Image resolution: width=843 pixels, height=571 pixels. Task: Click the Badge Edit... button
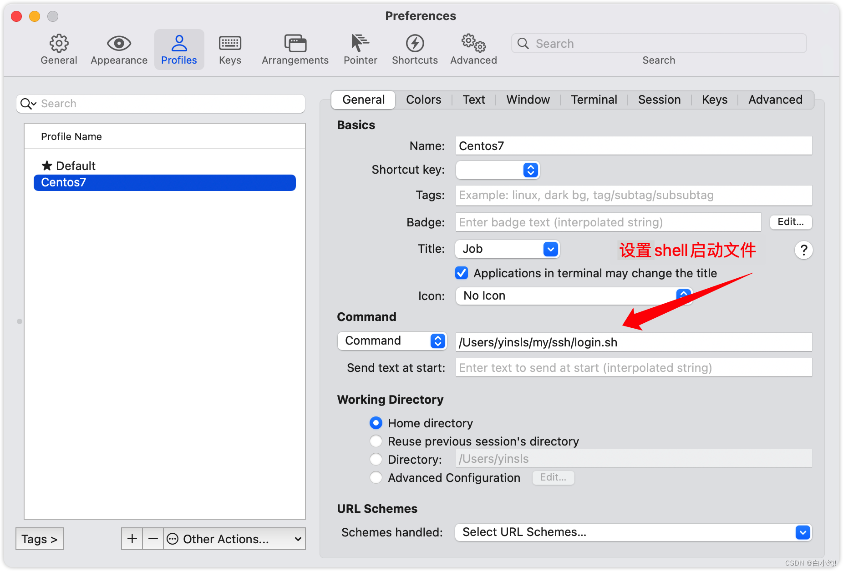click(x=791, y=222)
